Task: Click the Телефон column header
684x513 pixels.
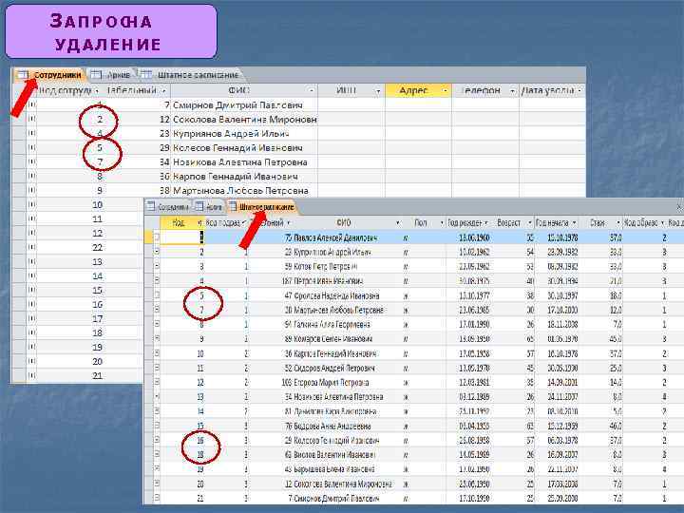Action: (484, 90)
